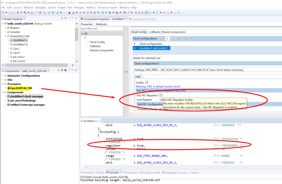Click the hammer Build icon

click(x=25, y=13)
